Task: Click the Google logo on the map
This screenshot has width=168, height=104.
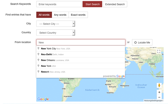Action: tap(43, 99)
